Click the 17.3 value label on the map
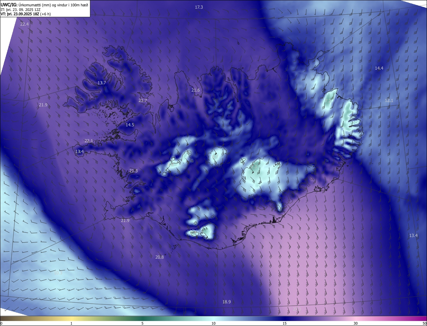Screen dimensions: 427x326 point(199,7)
